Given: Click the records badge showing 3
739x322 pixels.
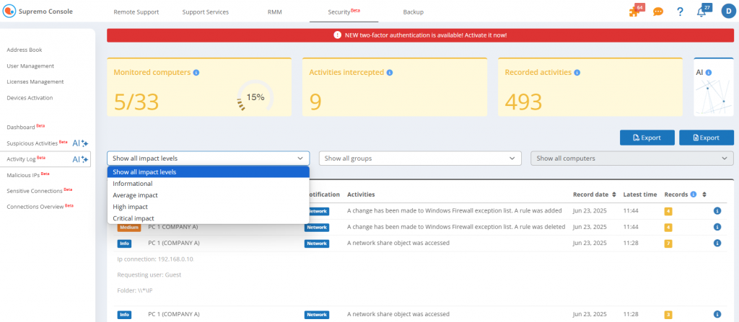Looking at the screenshot, I should (668, 315).
